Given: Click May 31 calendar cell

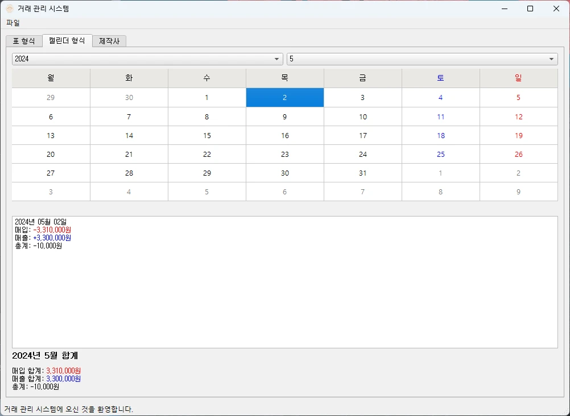Looking at the screenshot, I should [x=362, y=173].
